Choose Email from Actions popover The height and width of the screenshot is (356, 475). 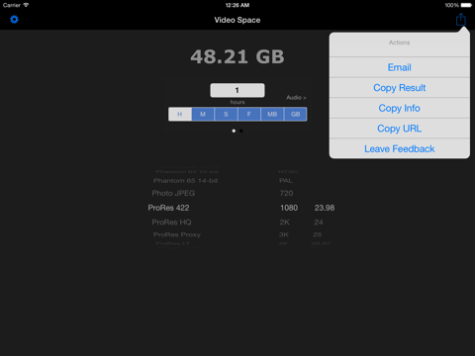pyautogui.click(x=399, y=67)
